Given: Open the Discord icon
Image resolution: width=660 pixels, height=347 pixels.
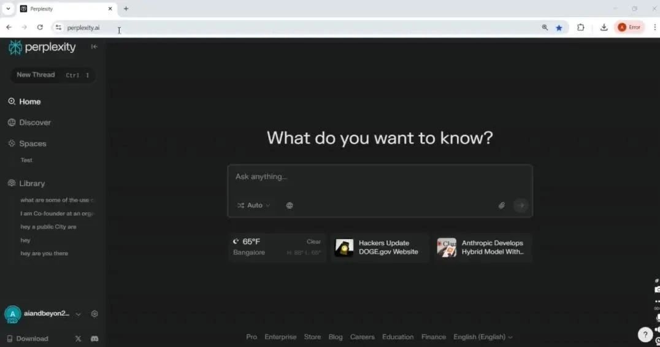Looking at the screenshot, I should pyautogui.click(x=94, y=338).
